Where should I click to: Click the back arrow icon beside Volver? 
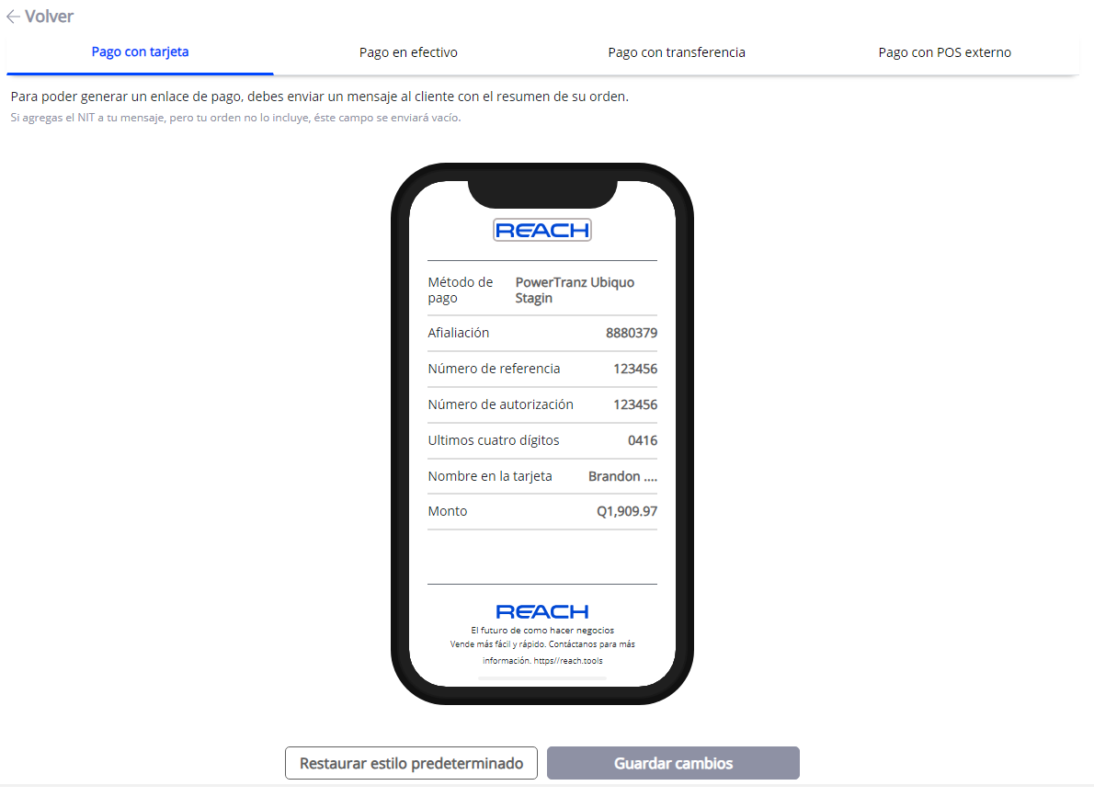pyautogui.click(x=13, y=17)
